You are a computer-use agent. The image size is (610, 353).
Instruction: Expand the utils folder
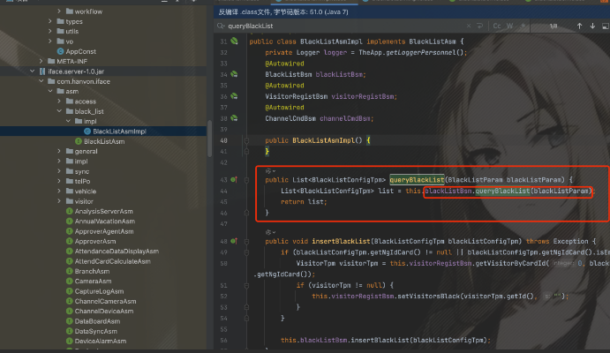coord(50,31)
